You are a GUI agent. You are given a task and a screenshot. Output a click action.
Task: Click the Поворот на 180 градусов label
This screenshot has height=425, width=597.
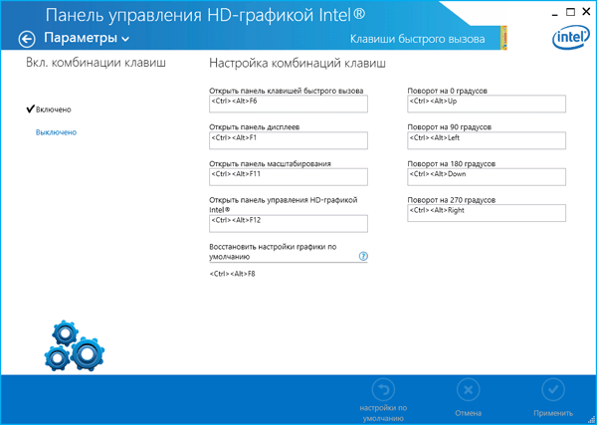(x=451, y=164)
